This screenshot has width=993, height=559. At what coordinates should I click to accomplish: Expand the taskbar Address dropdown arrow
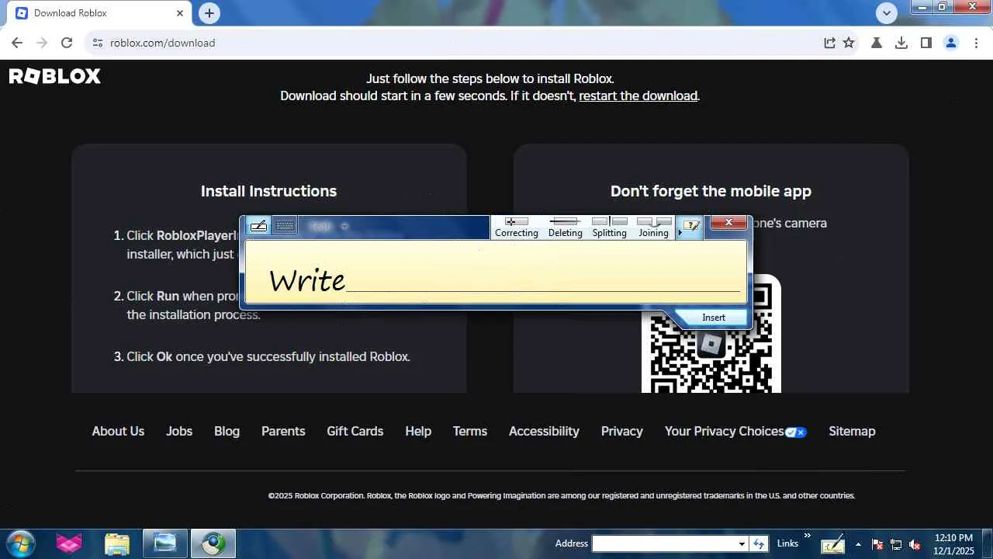(x=742, y=543)
